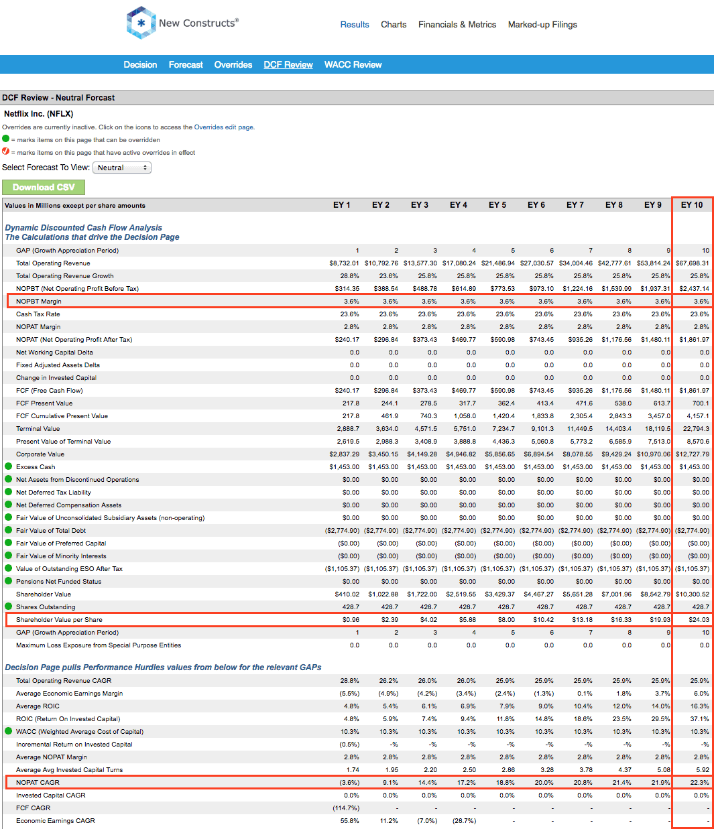The height and width of the screenshot is (829, 714).
Task: Select the Shares Outstanding override icon
Action: pyautogui.click(x=8, y=607)
